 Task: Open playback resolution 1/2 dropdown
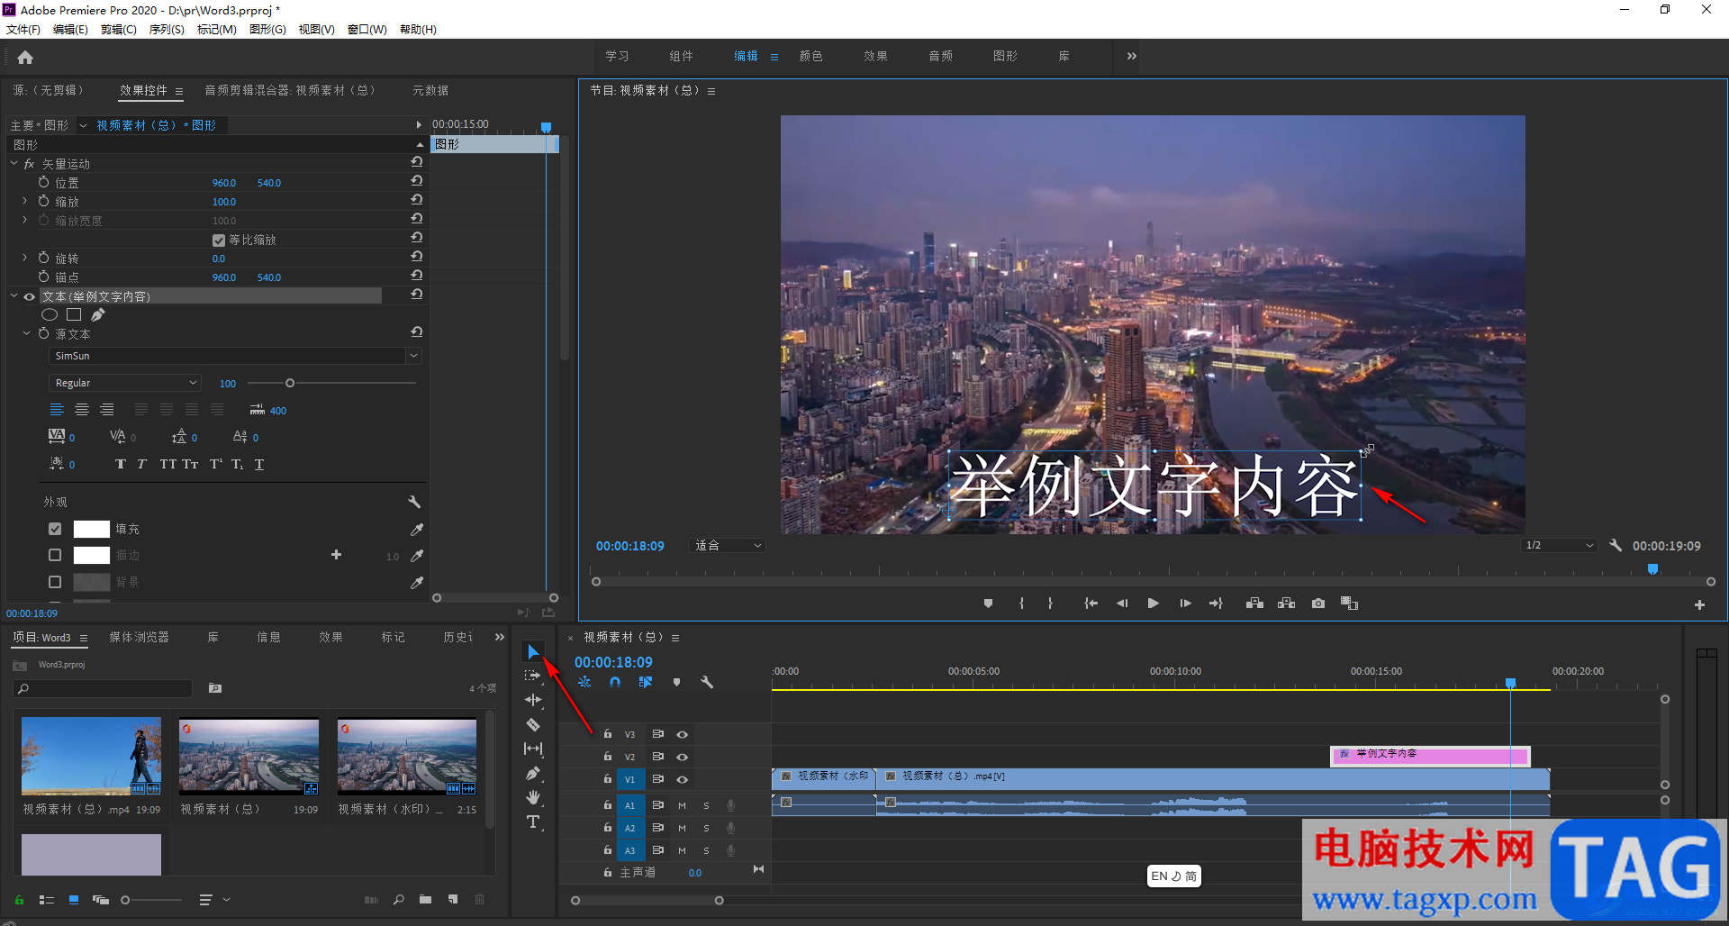click(1559, 545)
